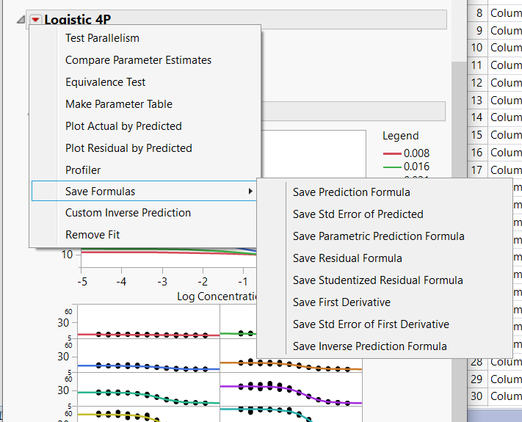This screenshot has width=522, height=422.
Task: Select Save Parametric Prediction Formula
Action: (378, 236)
